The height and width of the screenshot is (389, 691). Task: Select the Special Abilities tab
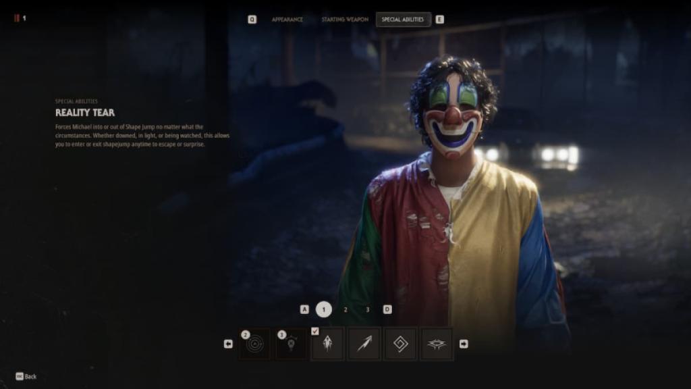[403, 20]
